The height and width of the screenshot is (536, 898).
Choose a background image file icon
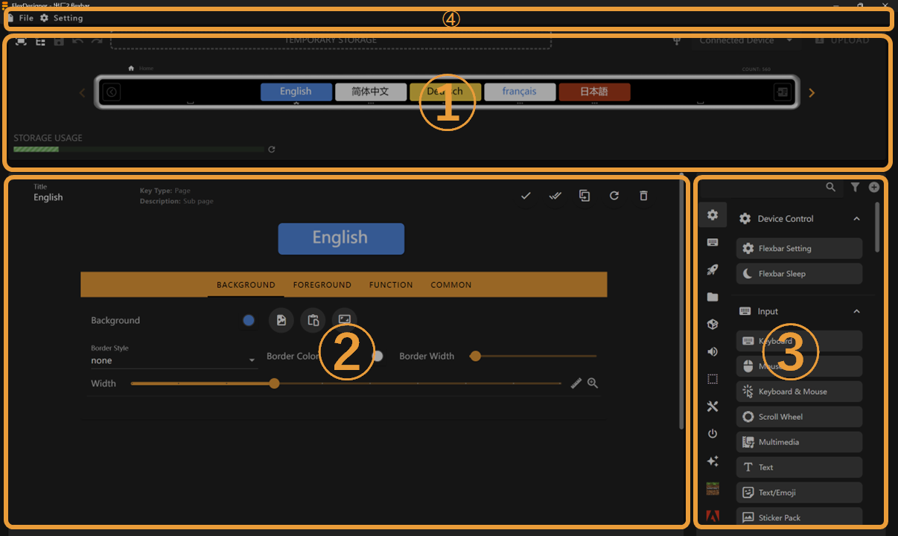pos(281,320)
